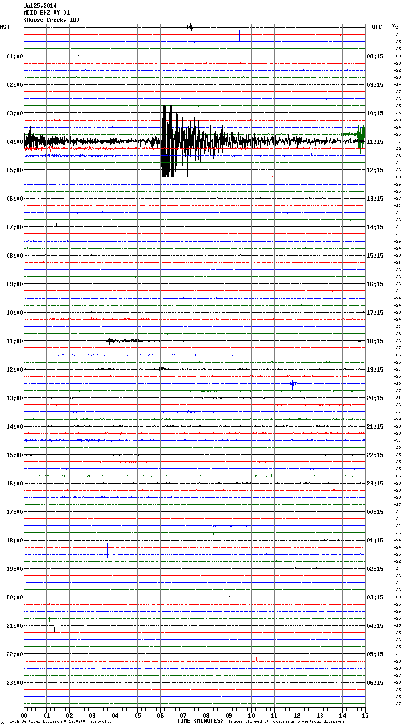
Task: Select the 16:00 MST row label
Action: point(15,484)
